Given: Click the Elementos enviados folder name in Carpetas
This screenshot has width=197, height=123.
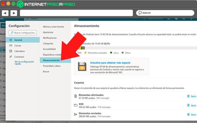Looking at the screenshot, I should pos(90,113).
